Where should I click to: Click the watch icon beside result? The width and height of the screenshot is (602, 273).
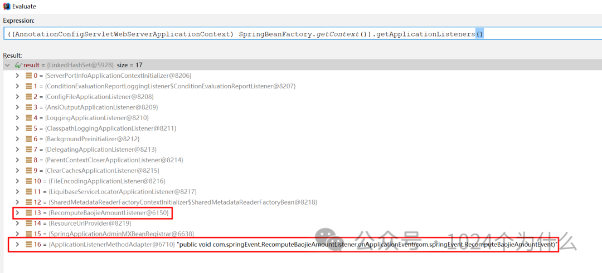coord(19,65)
